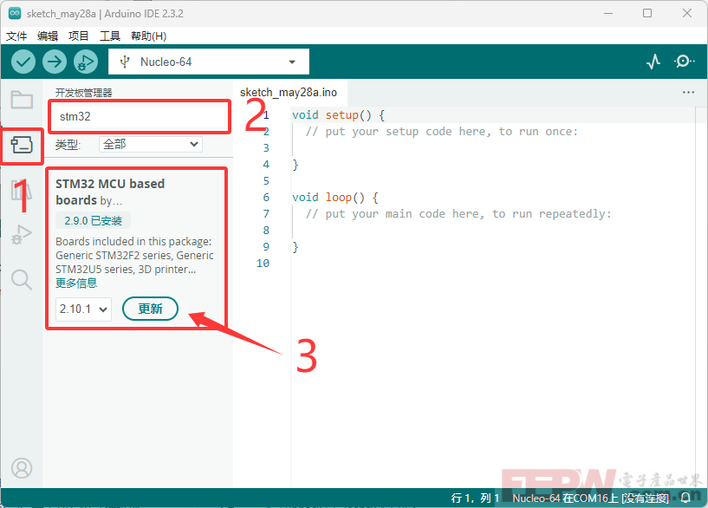Click the setup comment on line 2

(442, 132)
